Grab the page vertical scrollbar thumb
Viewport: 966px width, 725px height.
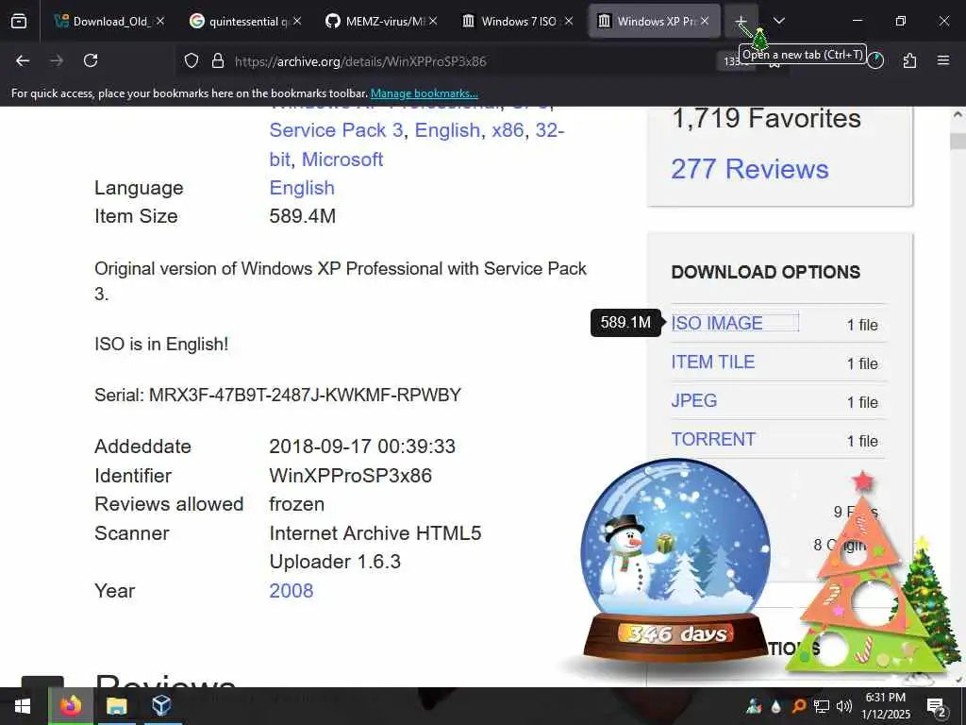(x=958, y=142)
